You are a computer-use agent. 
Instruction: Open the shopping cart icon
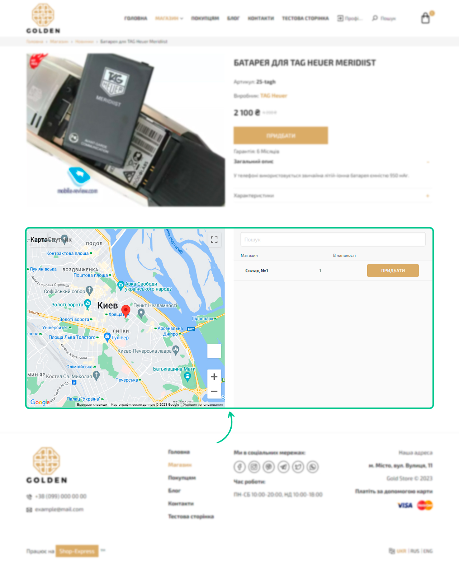pyautogui.click(x=426, y=18)
